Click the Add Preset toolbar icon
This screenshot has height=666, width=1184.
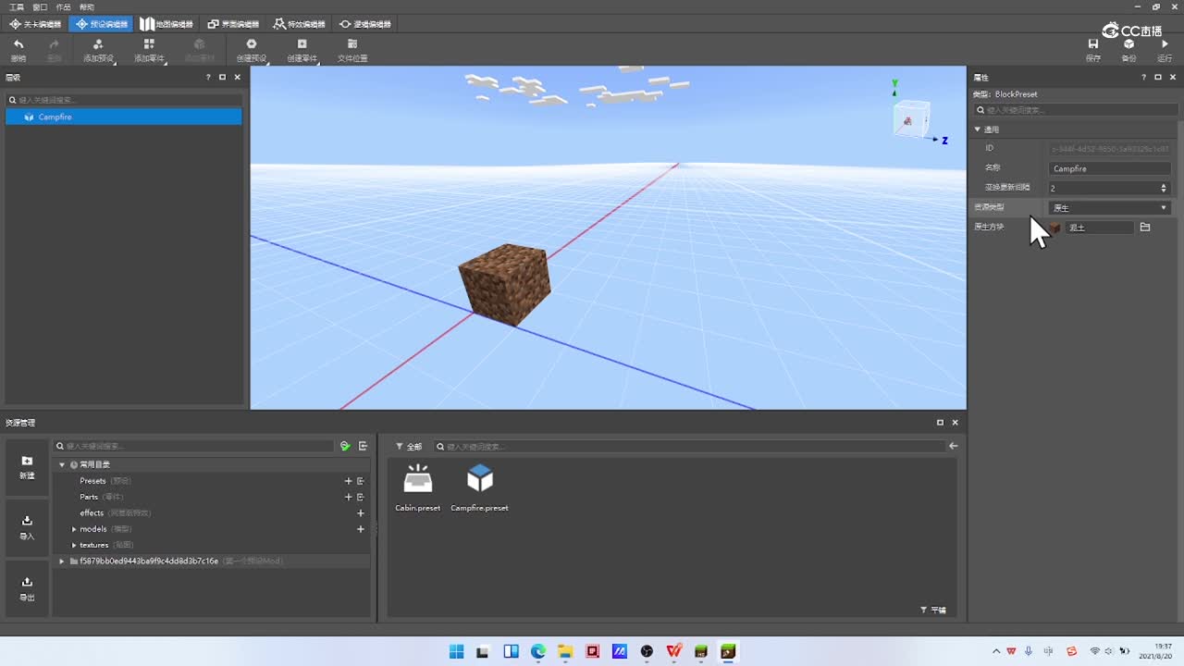(x=98, y=44)
